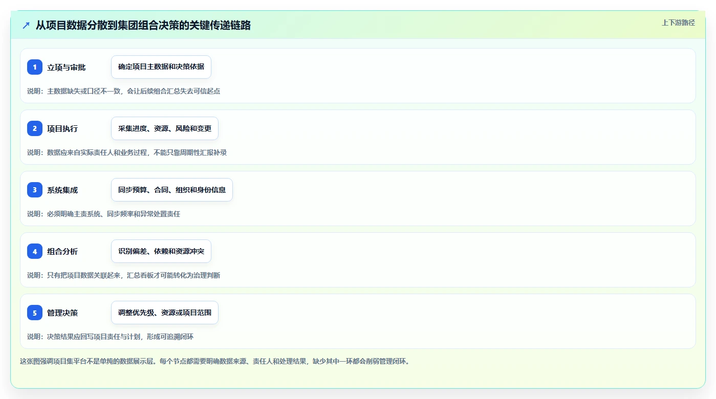Viewport: 716px width, 399px height.
Task: Select the 识别偏差、依赖和资源冲突 chip
Action: 161,251
